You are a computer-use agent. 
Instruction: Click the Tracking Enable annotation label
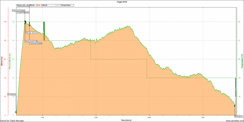tap(36, 43)
